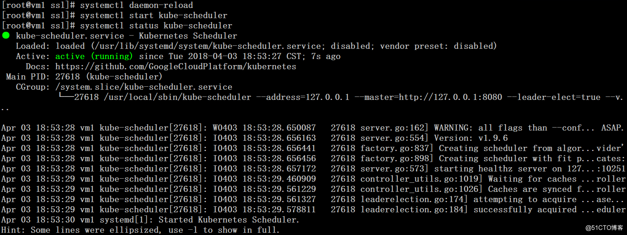The image size is (627, 235).
Task: Click the 'Started Kubernetes Scheduler' systemd line
Action: (x=150, y=220)
